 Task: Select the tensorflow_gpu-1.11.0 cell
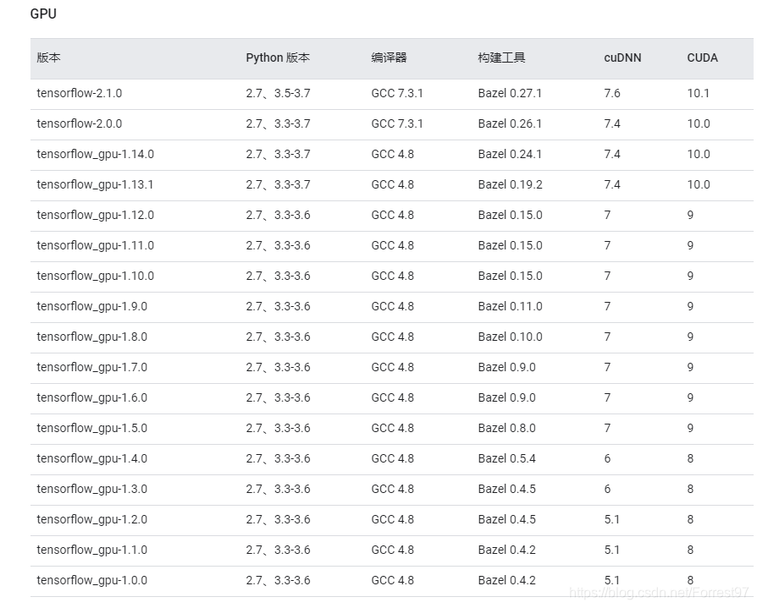(x=95, y=245)
